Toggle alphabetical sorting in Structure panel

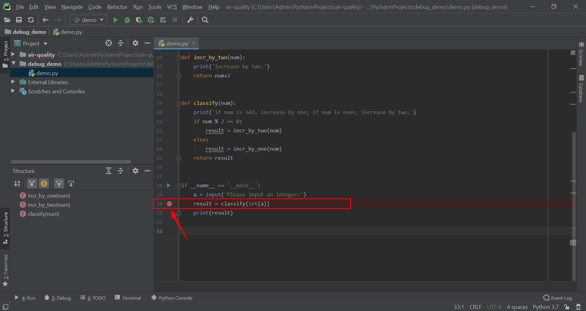coord(17,183)
